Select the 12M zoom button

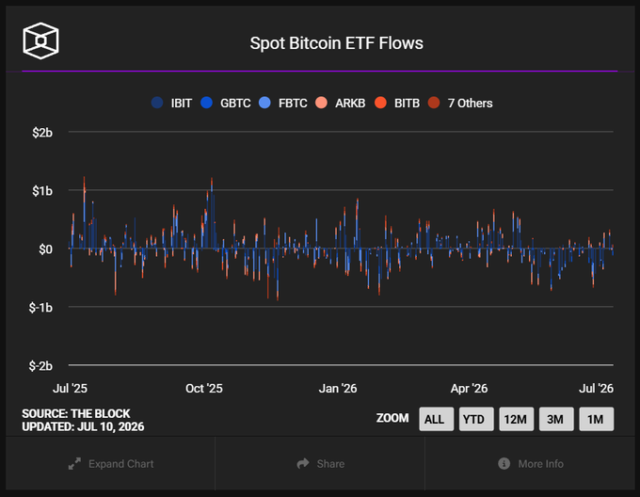point(517,419)
